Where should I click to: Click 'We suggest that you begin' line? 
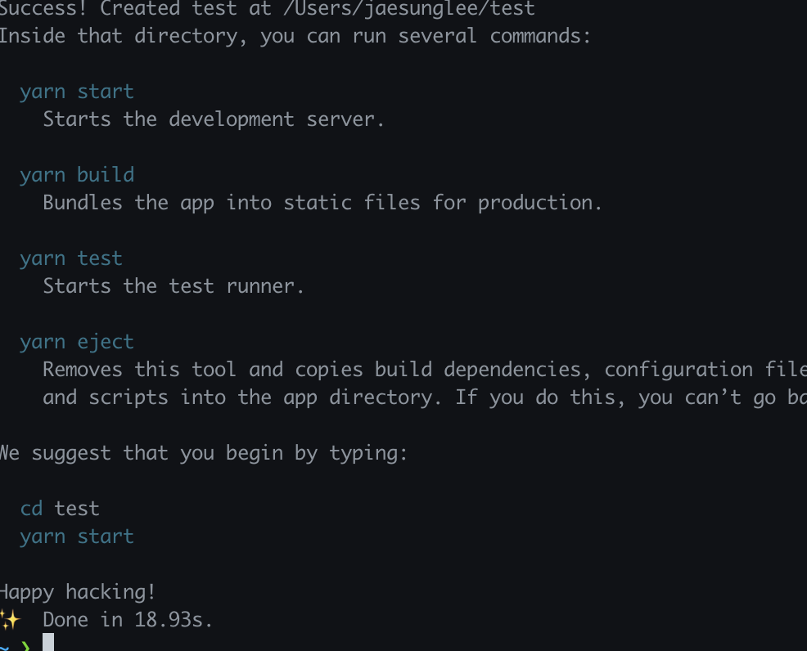(203, 453)
